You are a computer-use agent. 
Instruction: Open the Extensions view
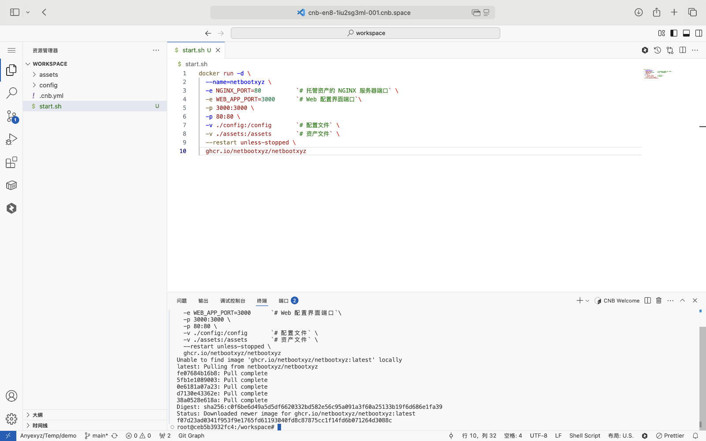click(x=11, y=162)
